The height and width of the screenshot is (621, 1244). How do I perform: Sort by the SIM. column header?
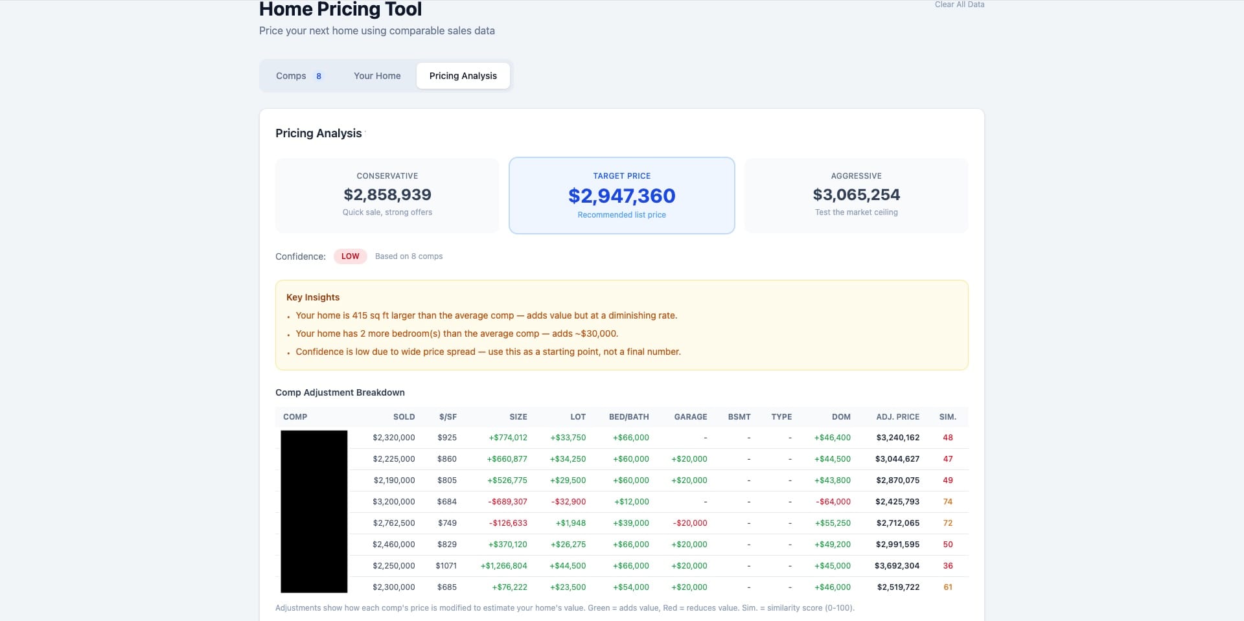948,417
